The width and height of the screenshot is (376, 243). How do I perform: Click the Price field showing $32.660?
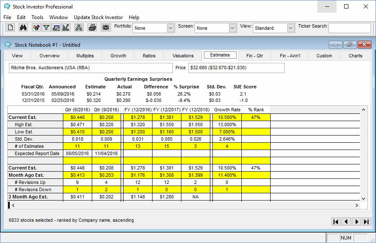coord(236,68)
